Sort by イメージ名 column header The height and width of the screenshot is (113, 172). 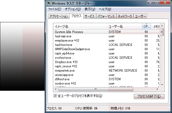click(x=80, y=27)
